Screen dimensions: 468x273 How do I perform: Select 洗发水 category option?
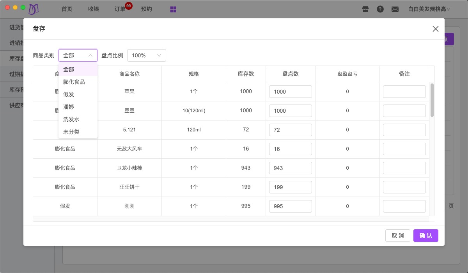(x=71, y=119)
